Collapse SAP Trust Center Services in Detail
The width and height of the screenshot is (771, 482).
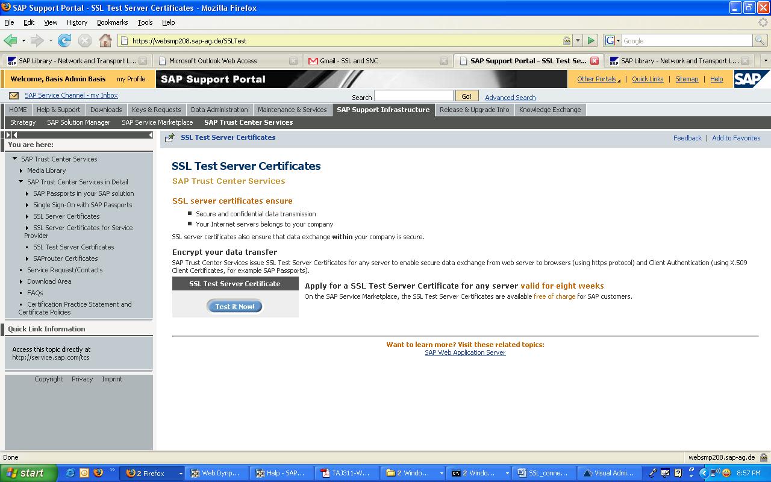pyautogui.click(x=21, y=181)
